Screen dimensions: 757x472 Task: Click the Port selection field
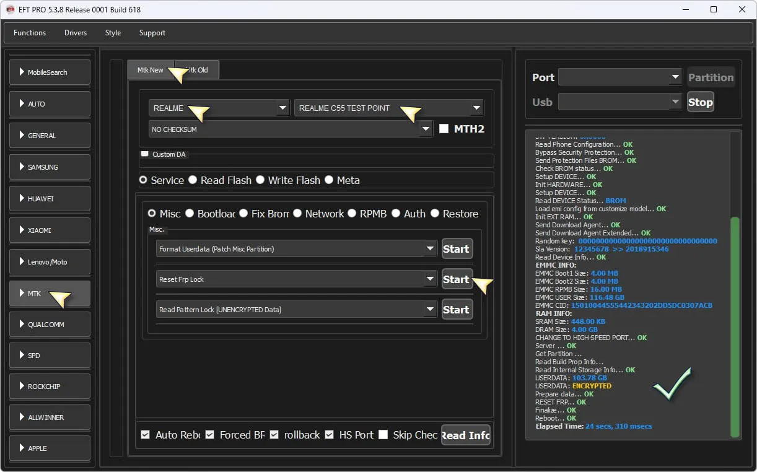619,77
